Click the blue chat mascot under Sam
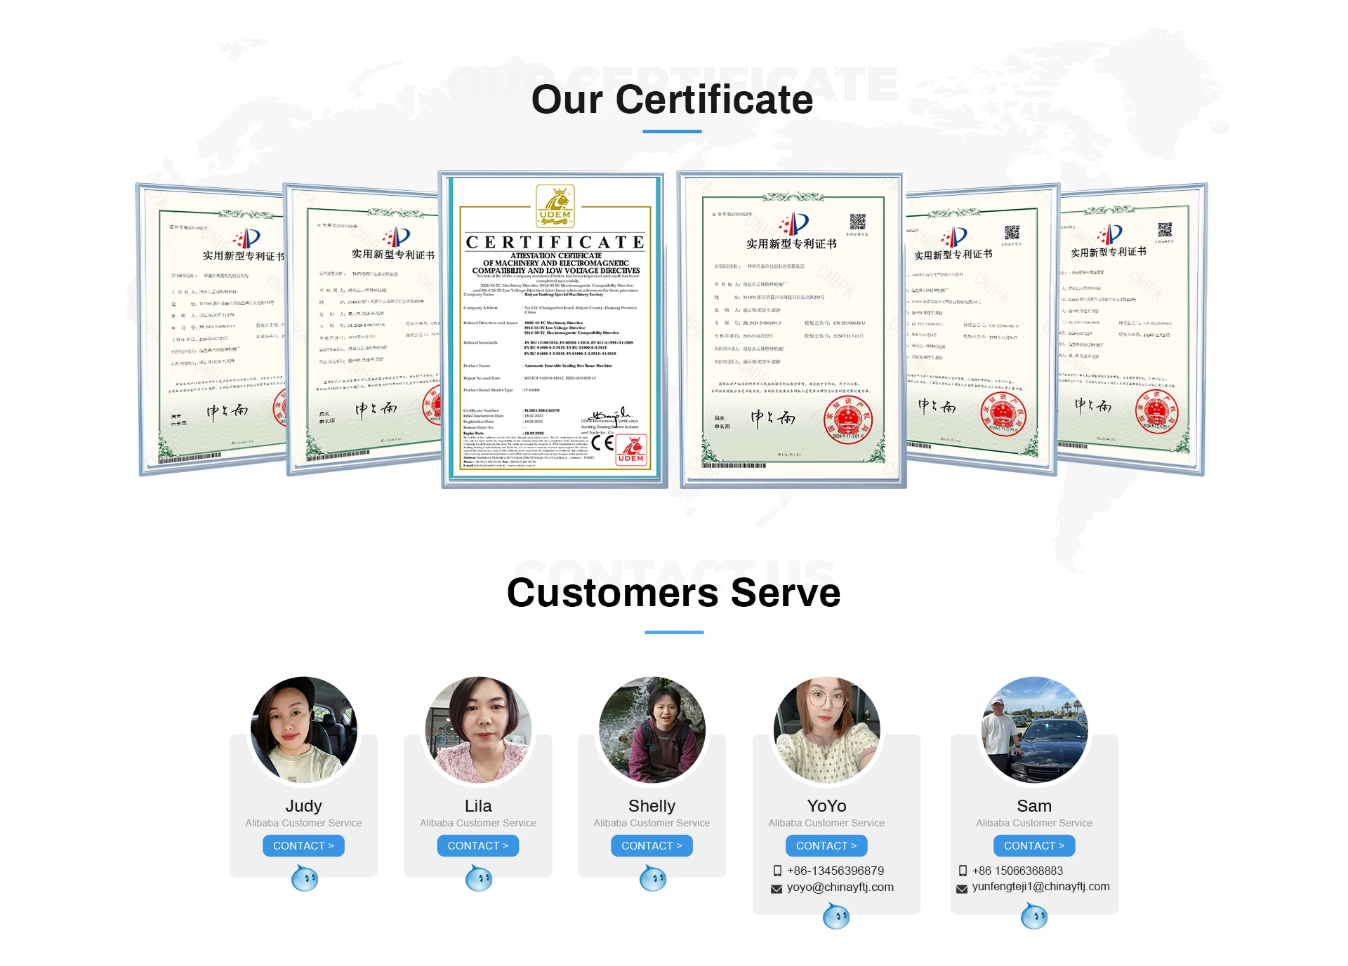This screenshot has width=1348, height=966. [1034, 916]
